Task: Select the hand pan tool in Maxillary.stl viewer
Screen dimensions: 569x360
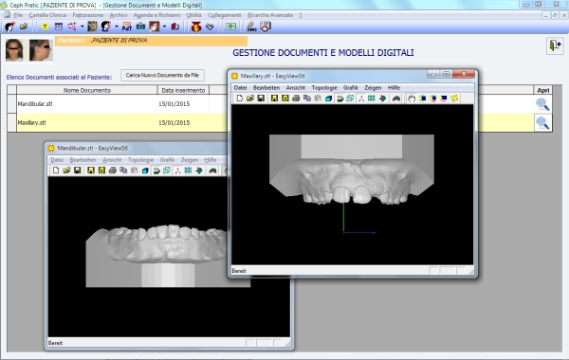Action: [412, 99]
